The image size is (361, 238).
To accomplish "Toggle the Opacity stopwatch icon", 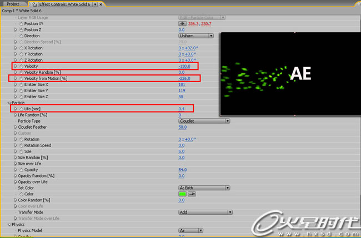I will [21, 170].
